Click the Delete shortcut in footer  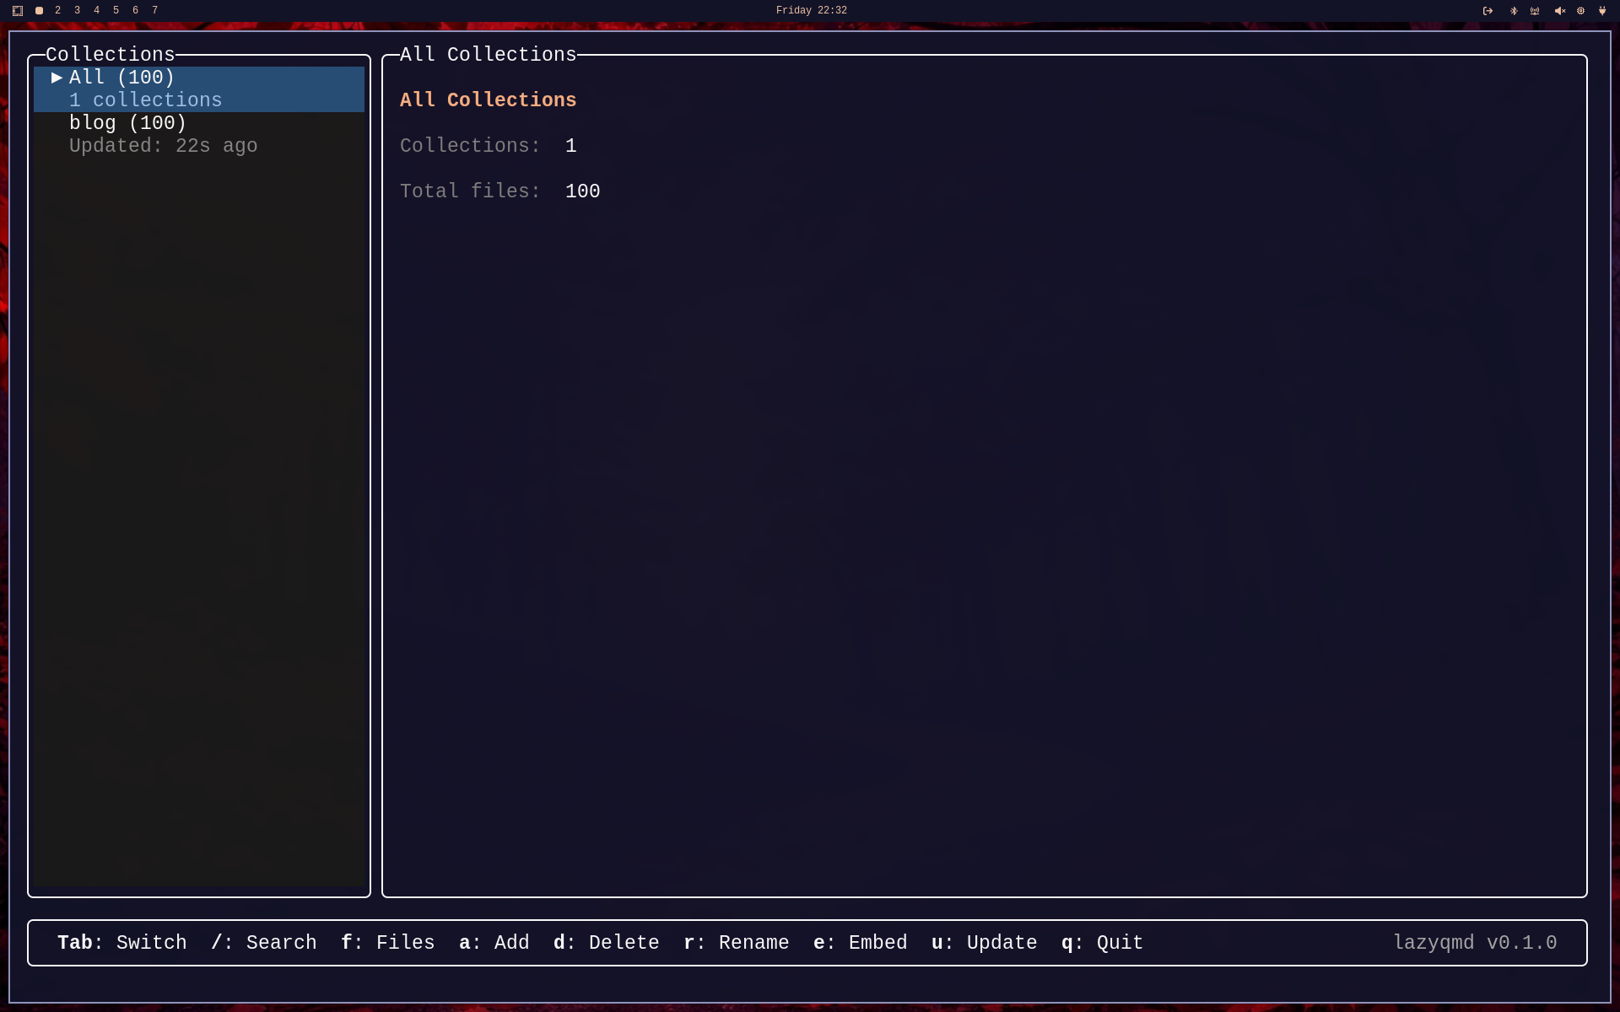(x=606, y=943)
